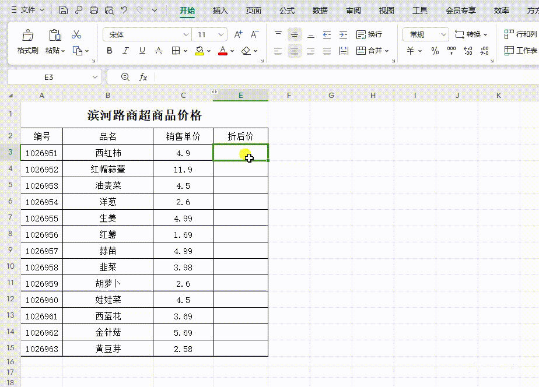Image resolution: width=539 pixels, height=387 pixels.
Task: Expand the font color dropdown arrow
Action: (232, 51)
